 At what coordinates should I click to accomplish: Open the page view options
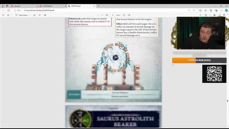coord(129,15)
